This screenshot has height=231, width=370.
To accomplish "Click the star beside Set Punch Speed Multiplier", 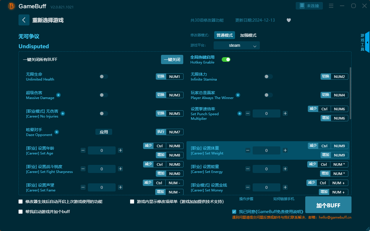I will (x=240, y=113).
